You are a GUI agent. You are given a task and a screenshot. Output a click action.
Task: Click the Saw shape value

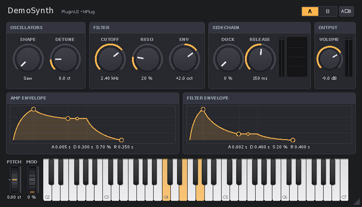28,78
